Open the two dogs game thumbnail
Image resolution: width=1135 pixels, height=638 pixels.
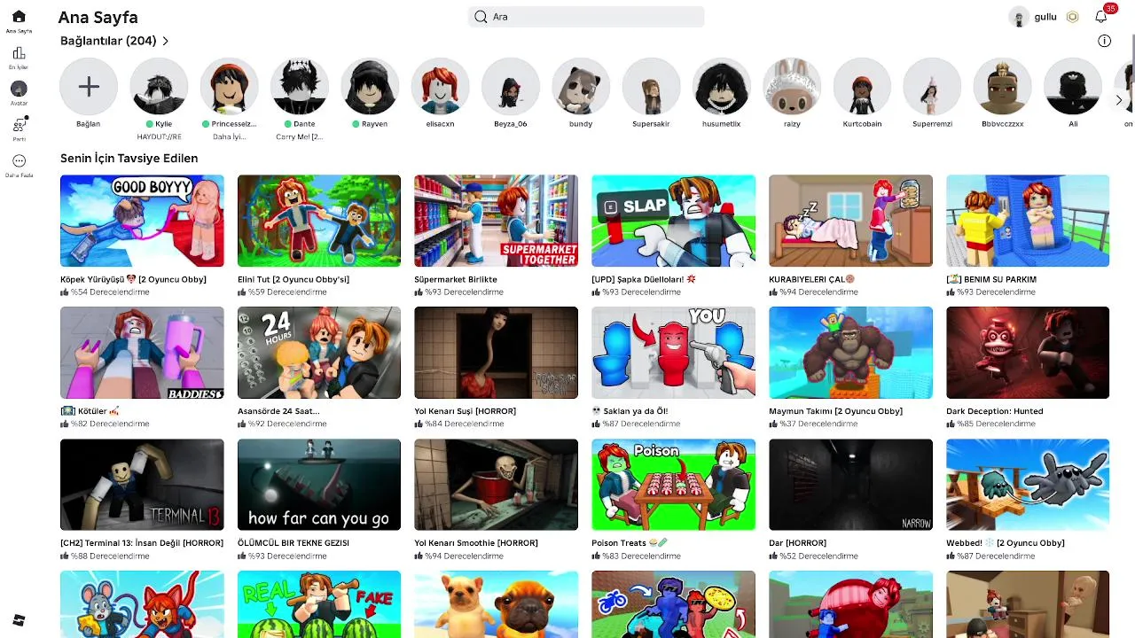click(497, 604)
